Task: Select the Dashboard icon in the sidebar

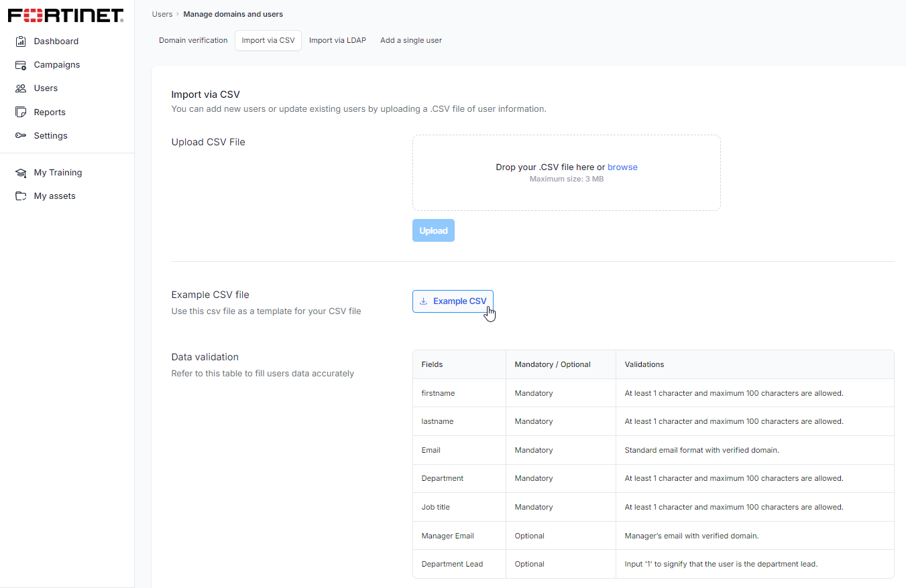Action: click(21, 41)
